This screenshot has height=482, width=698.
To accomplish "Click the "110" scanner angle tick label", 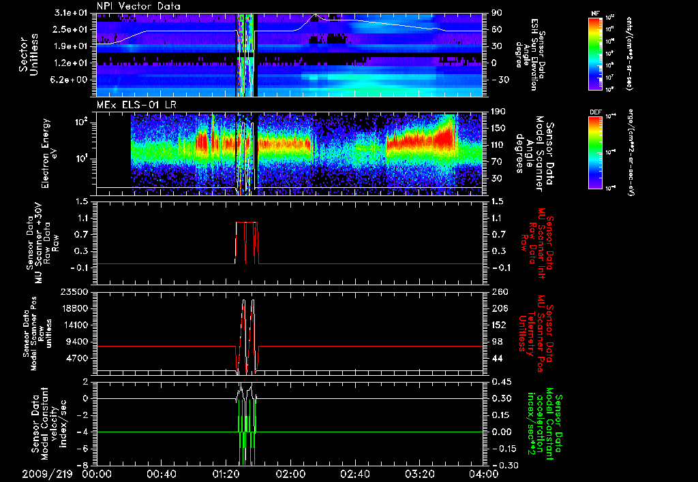I will [x=499, y=145].
